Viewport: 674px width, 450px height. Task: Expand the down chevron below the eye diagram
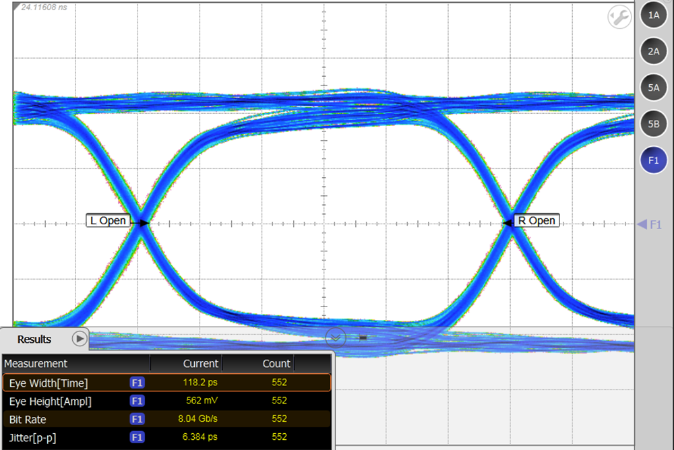336,338
